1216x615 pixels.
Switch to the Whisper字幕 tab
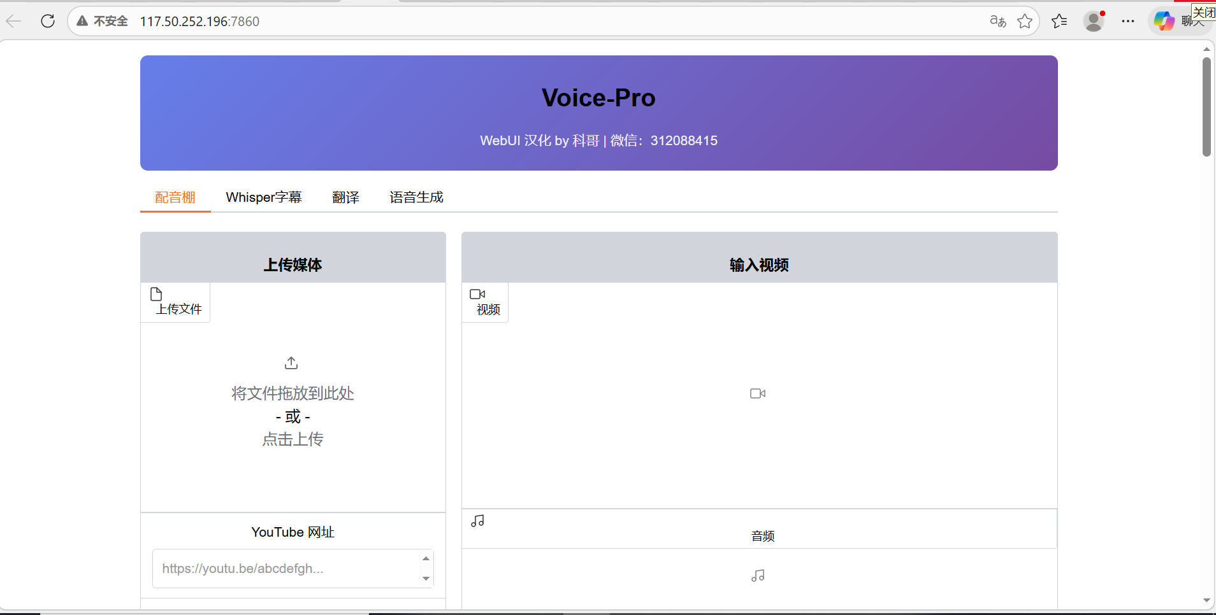(263, 197)
